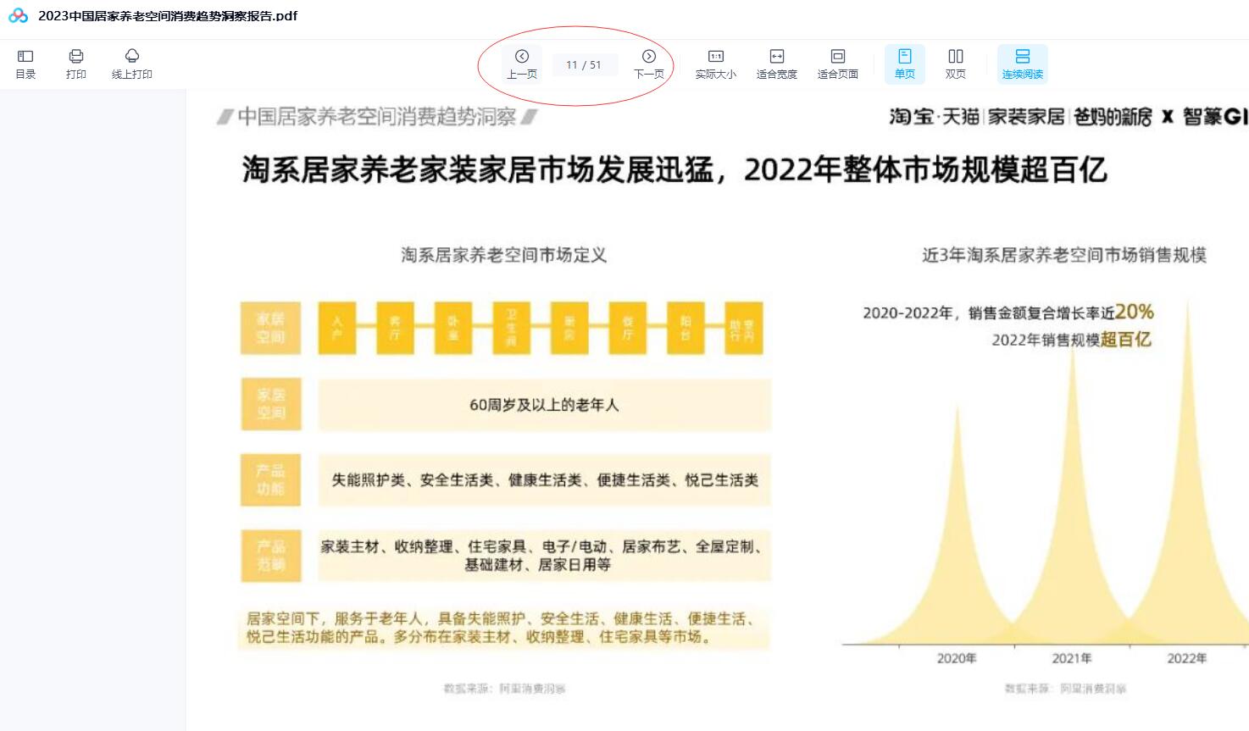Click the cloud app logo beside the filename
Image resolution: width=1249 pixels, height=731 pixels.
18,15
